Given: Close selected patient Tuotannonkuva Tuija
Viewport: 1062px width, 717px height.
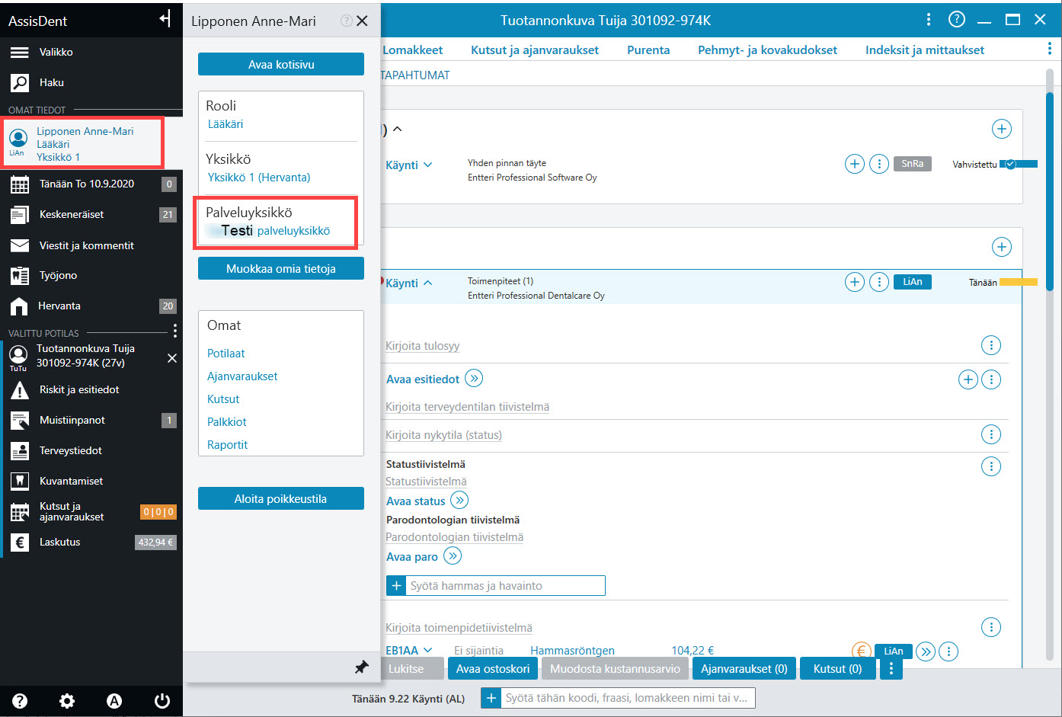Looking at the screenshot, I should click(x=172, y=357).
